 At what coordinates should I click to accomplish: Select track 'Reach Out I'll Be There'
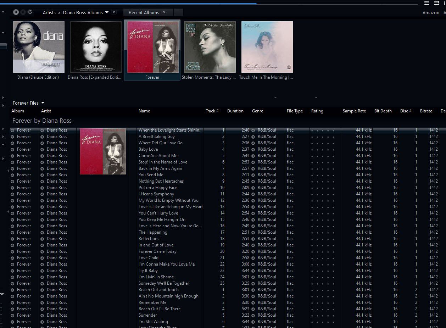160,309
